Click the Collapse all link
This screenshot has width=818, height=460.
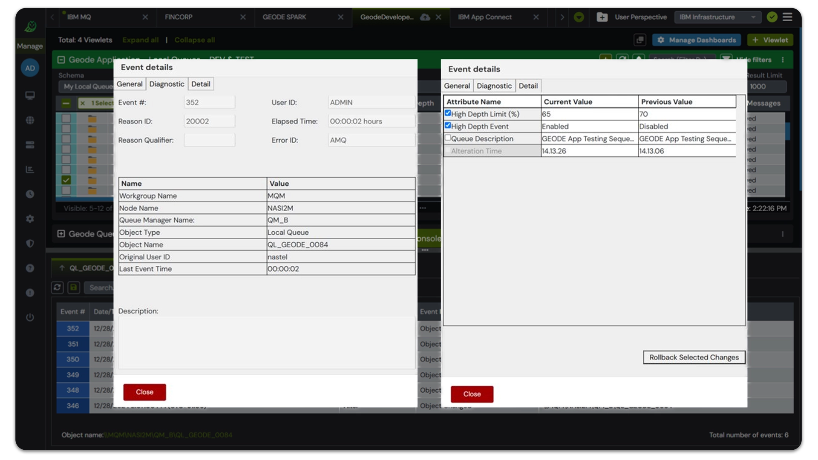(x=195, y=40)
